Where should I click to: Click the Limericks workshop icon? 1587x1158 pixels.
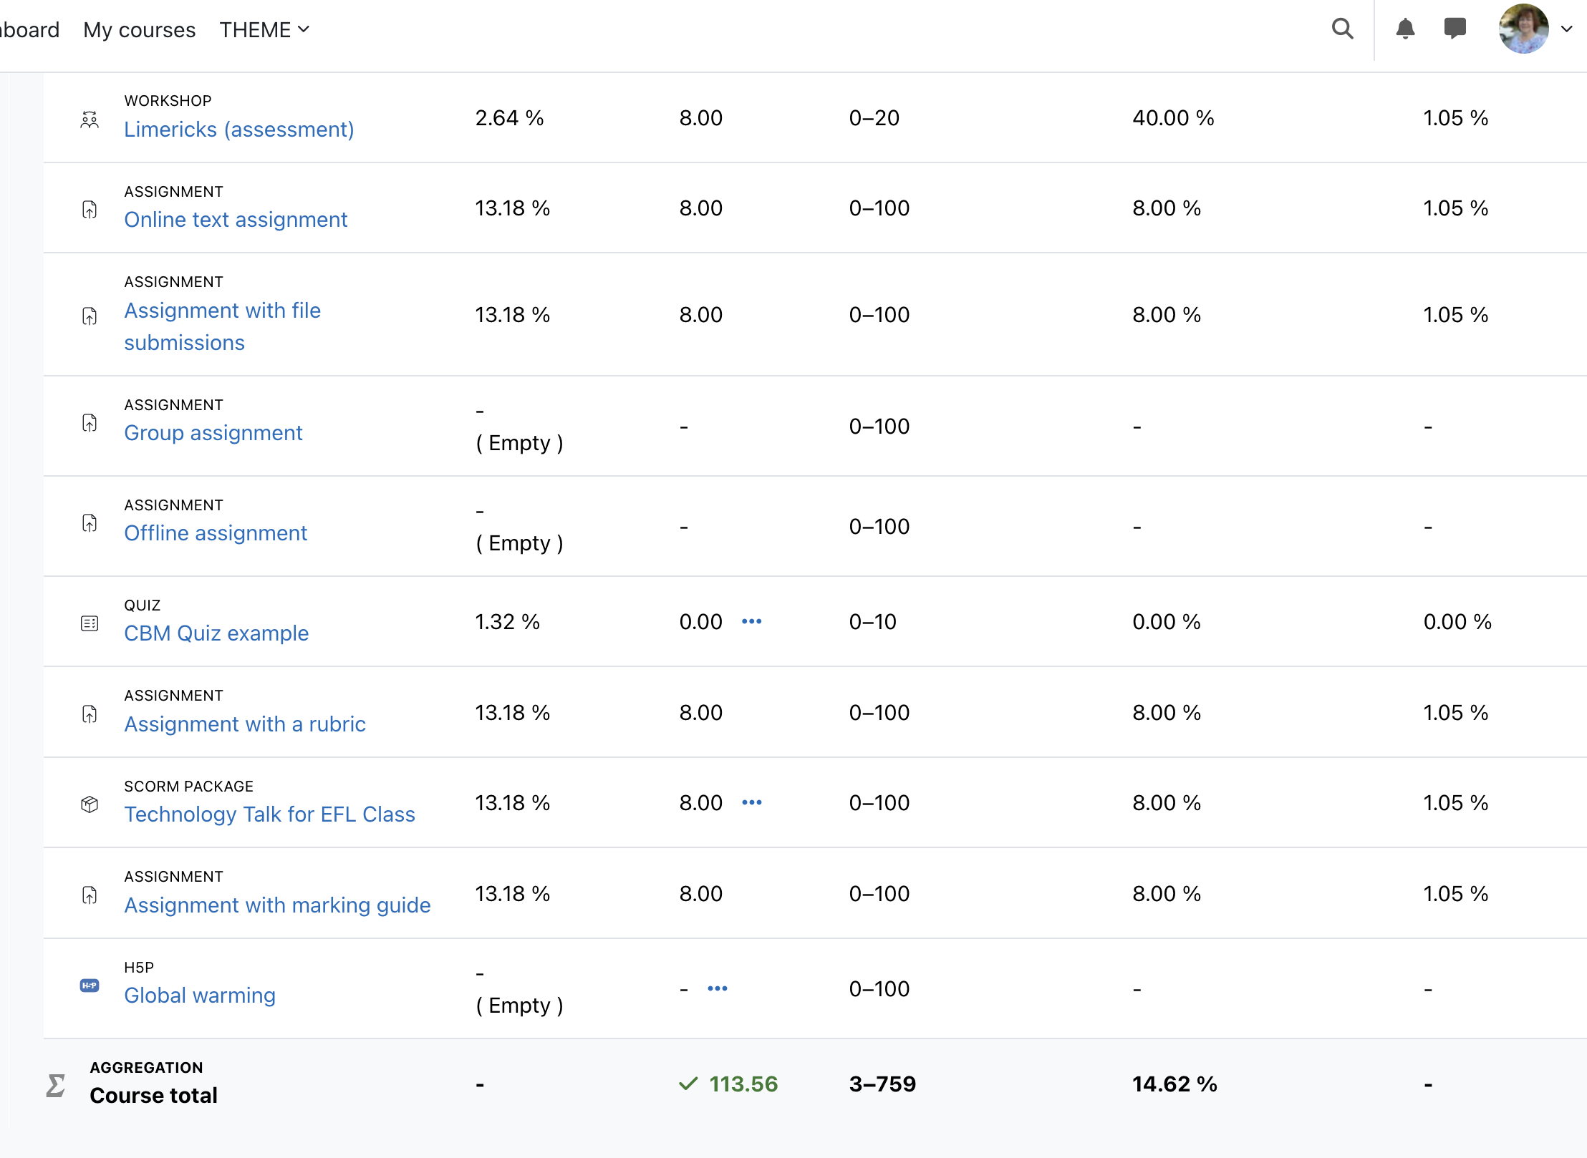[90, 119]
